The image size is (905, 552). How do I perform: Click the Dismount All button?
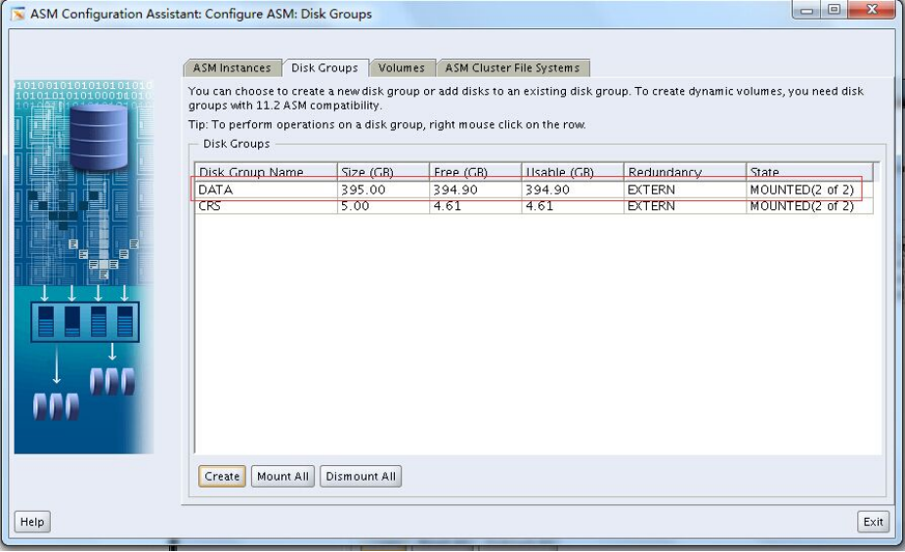(x=361, y=477)
